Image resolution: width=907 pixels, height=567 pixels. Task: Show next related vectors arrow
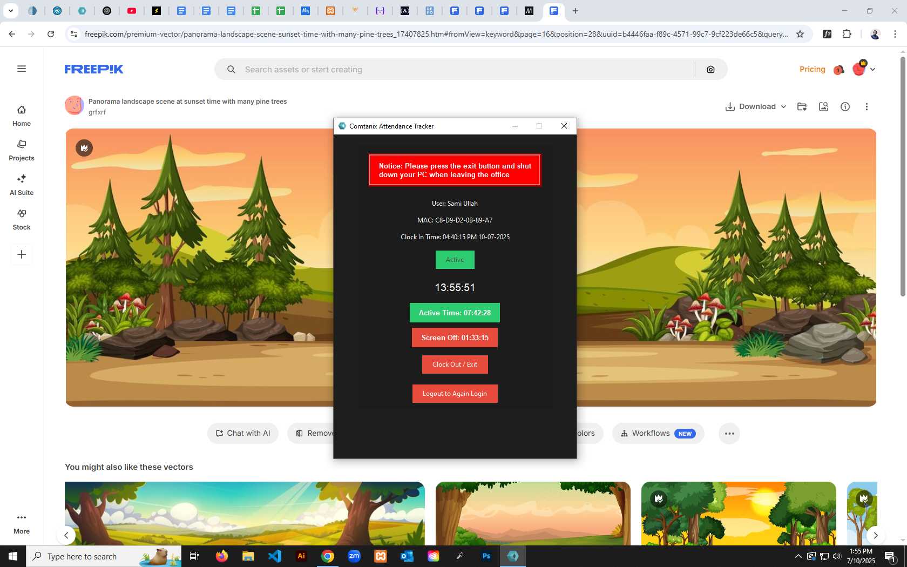875,535
